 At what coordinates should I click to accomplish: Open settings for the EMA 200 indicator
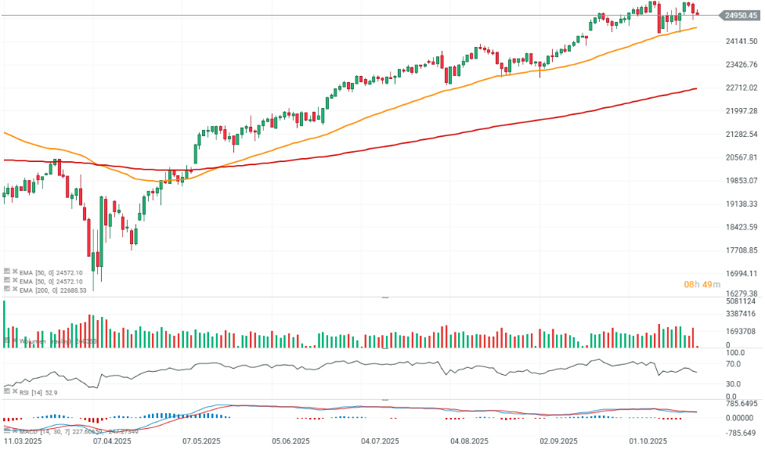[7, 290]
